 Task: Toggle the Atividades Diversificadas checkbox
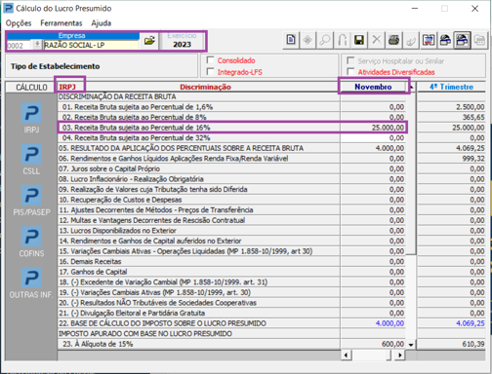tap(350, 71)
